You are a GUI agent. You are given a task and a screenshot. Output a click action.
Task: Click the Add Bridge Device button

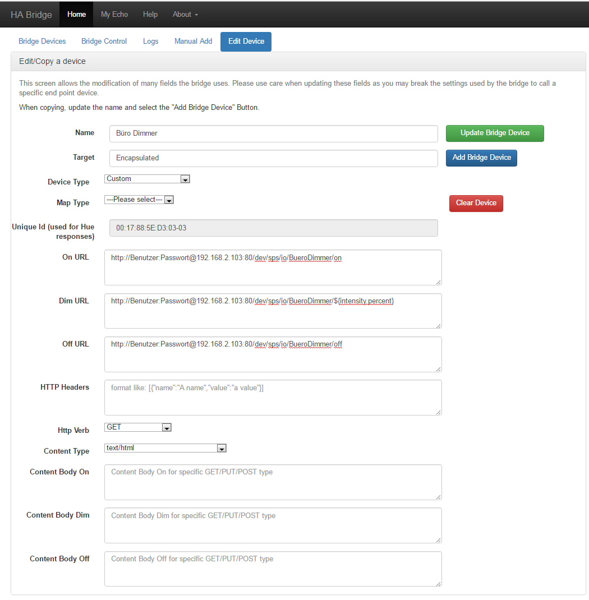481,158
